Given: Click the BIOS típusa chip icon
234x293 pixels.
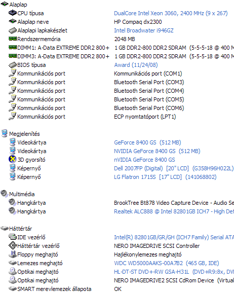Looking at the screenshot, I should point(13,65).
